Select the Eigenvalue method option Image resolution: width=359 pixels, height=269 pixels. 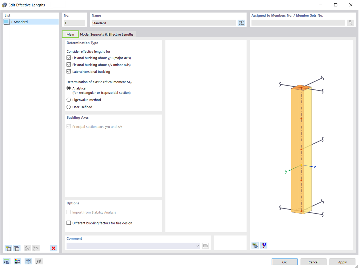click(68, 100)
